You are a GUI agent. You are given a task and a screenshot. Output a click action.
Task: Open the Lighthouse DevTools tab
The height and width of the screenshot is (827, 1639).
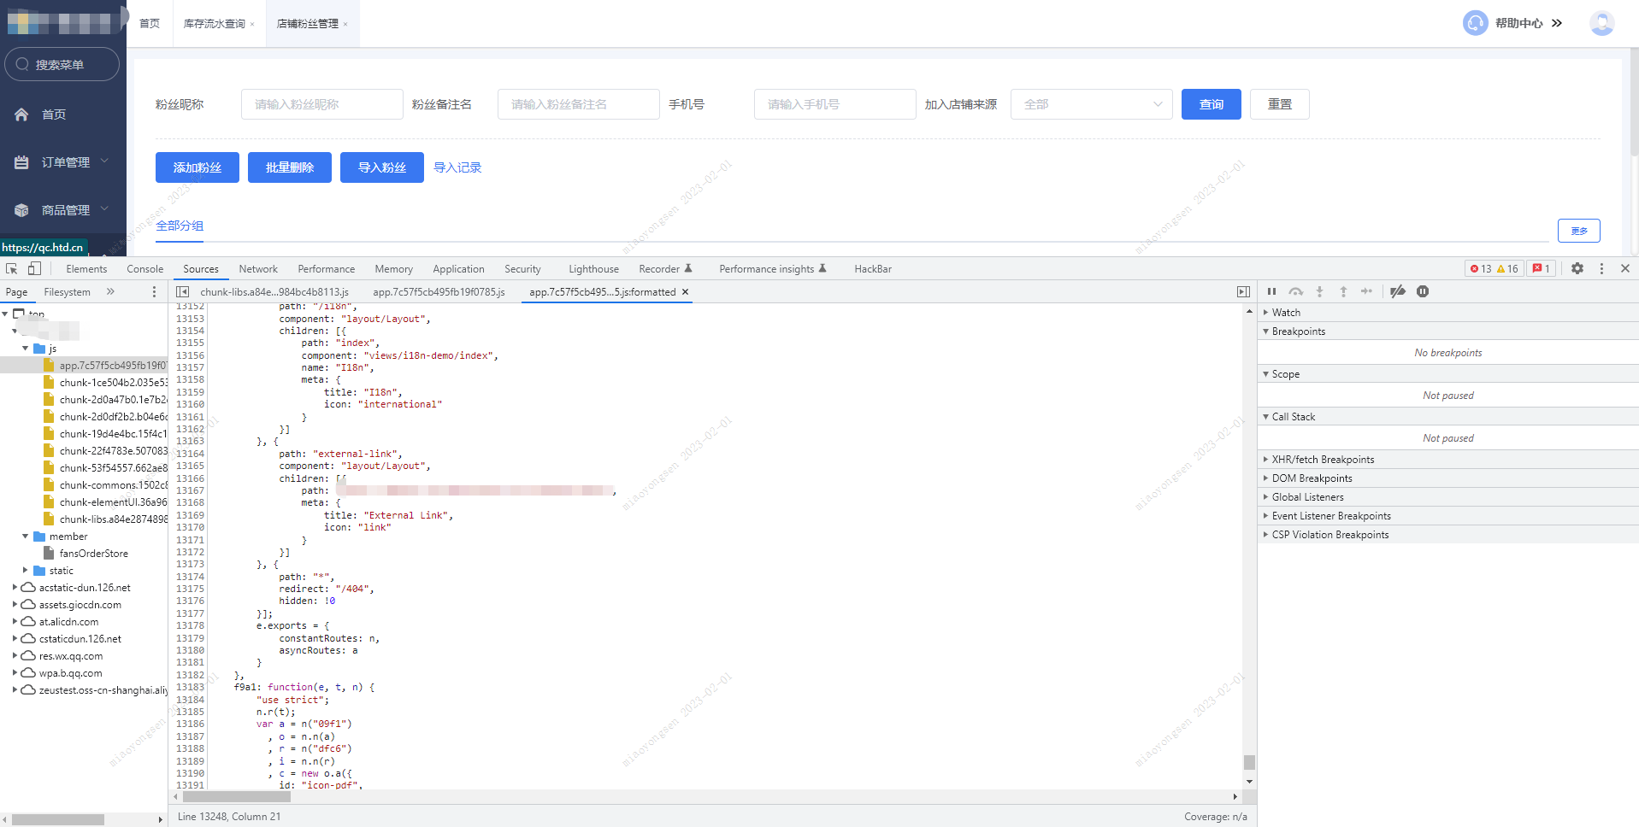pos(593,269)
